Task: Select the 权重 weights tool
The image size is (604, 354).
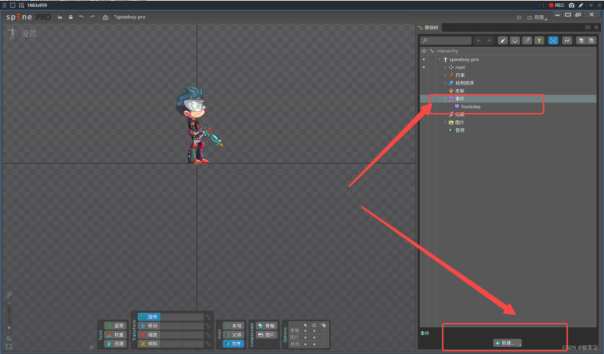Action: 115,335
